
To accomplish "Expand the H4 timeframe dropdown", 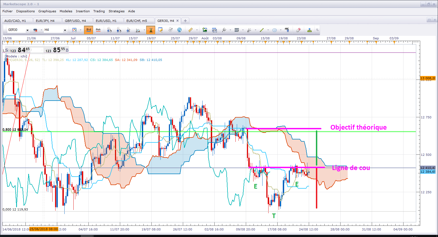I will 65,30.
